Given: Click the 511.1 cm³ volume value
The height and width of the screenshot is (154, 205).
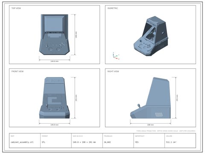Looking at the screenshot, I should point(171,142).
